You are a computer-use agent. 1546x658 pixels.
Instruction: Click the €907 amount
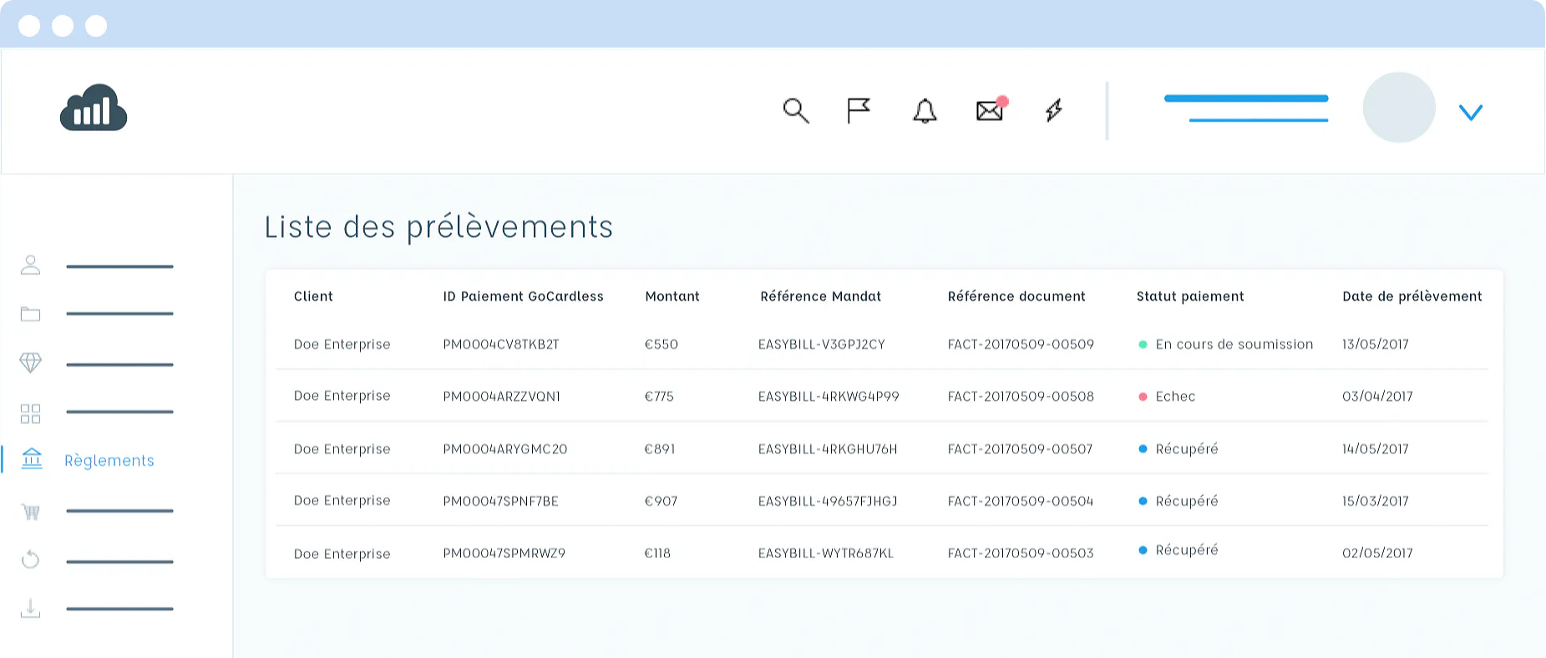pyautogui.click(x=661, y=501)
